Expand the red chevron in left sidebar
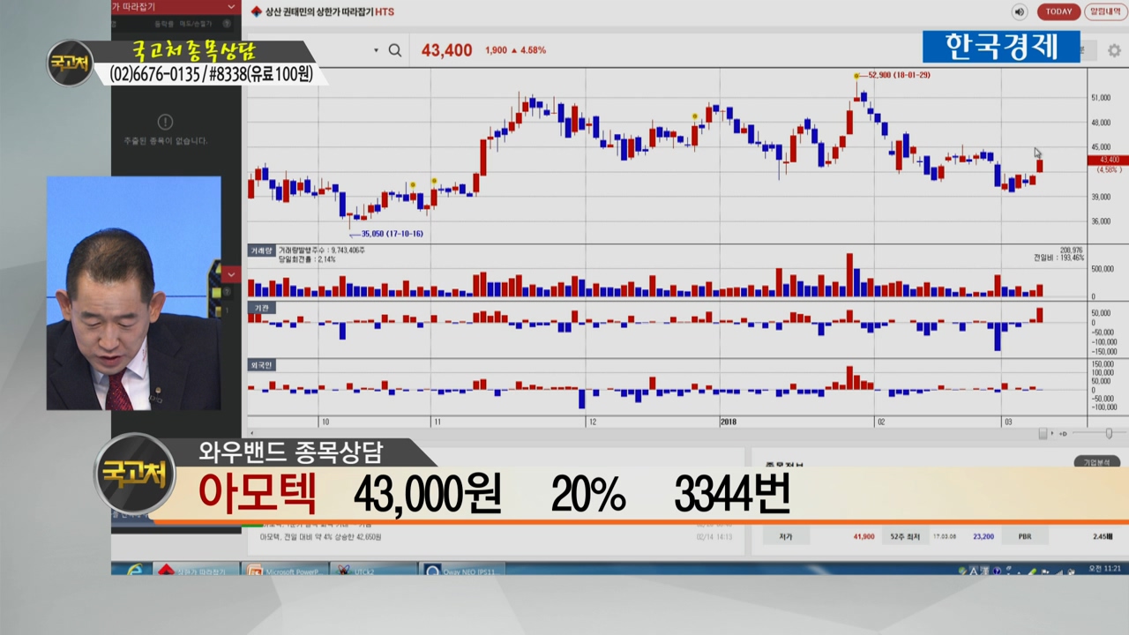 click(231, 274)
